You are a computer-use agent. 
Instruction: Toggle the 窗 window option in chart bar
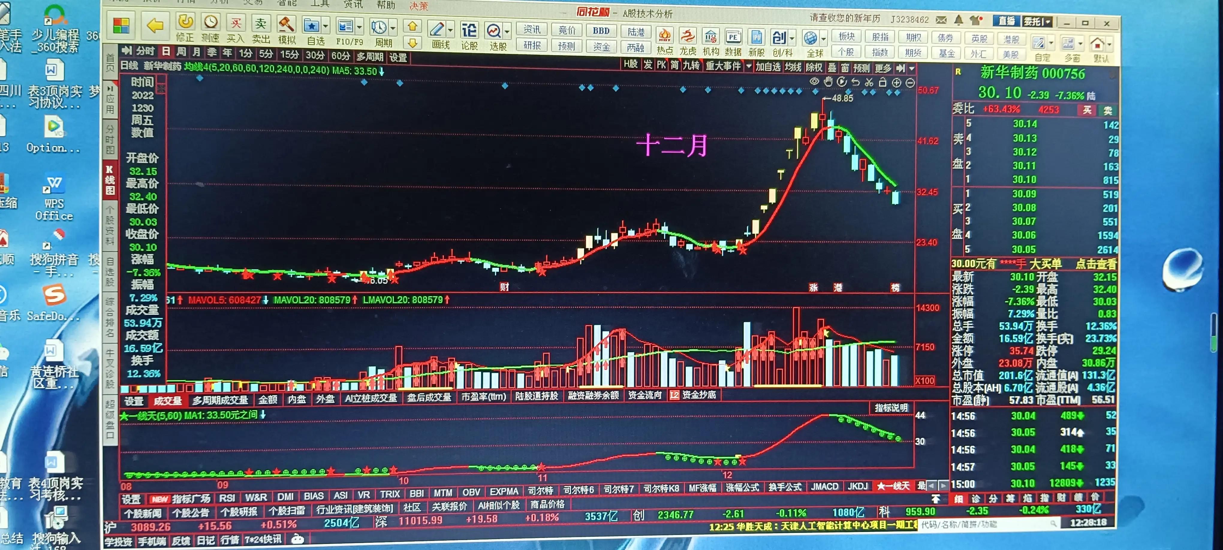point(845,68)
